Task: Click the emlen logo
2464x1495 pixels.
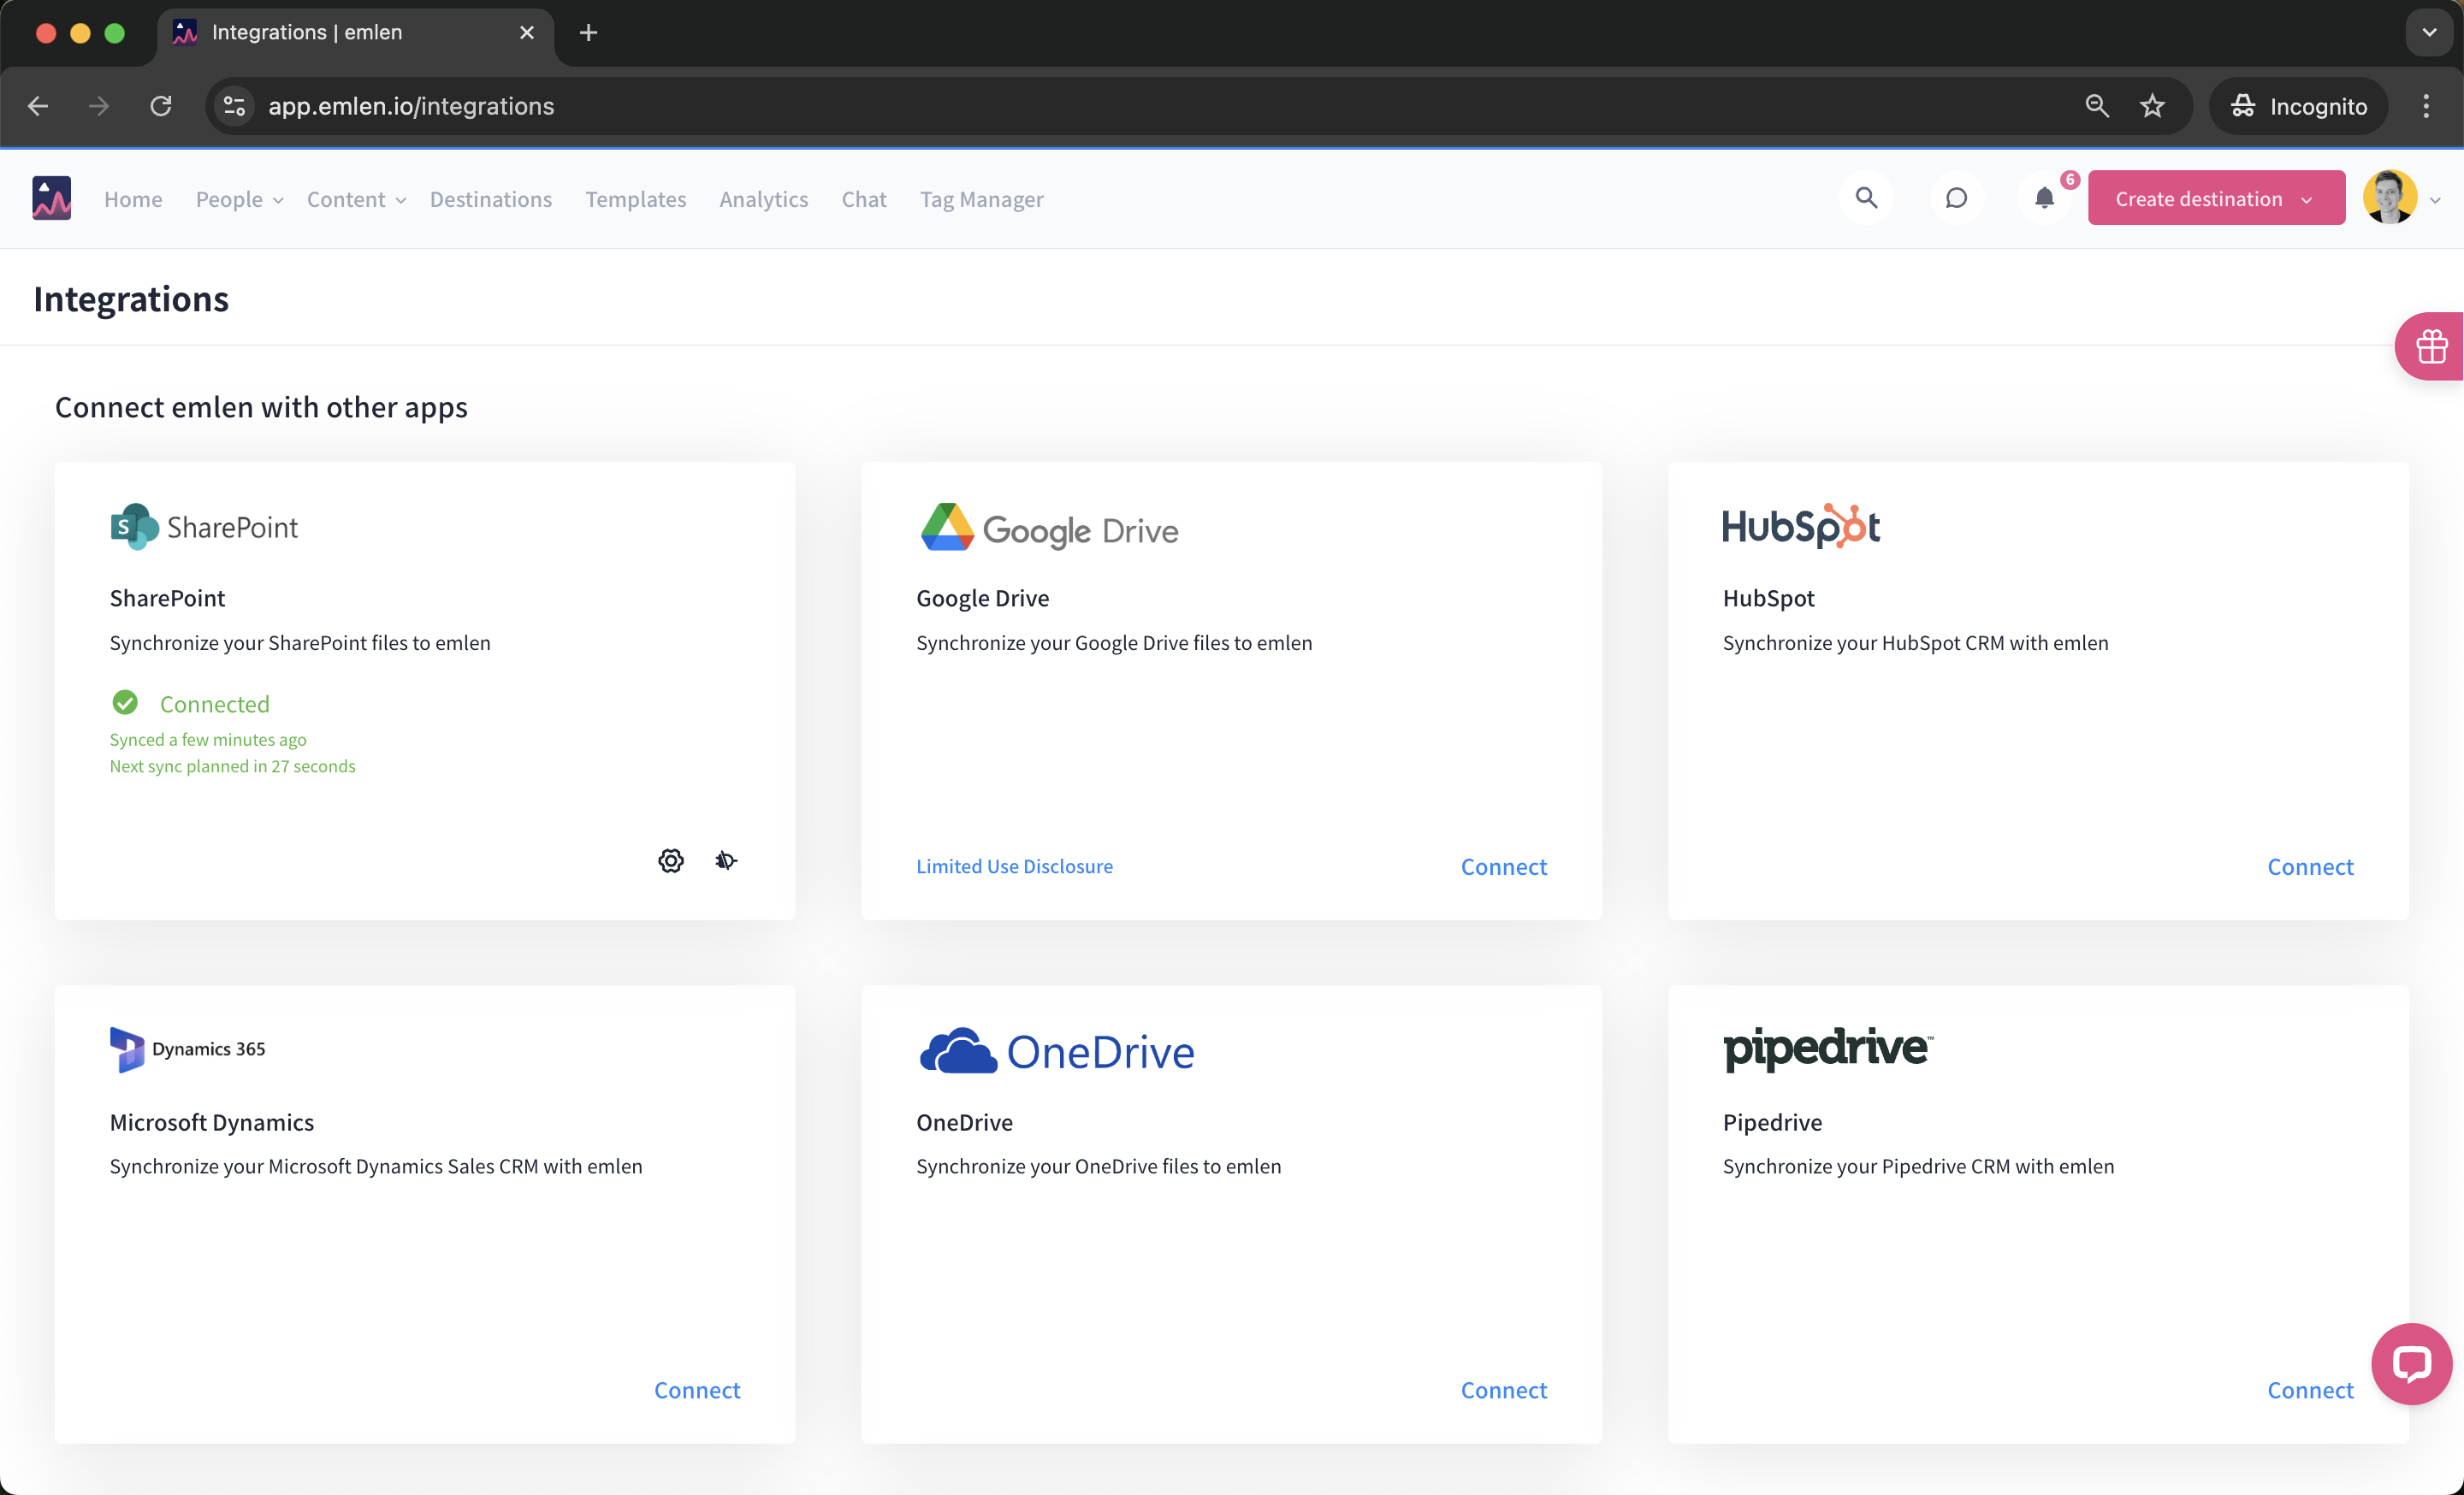Action: [x=52, y=198]
